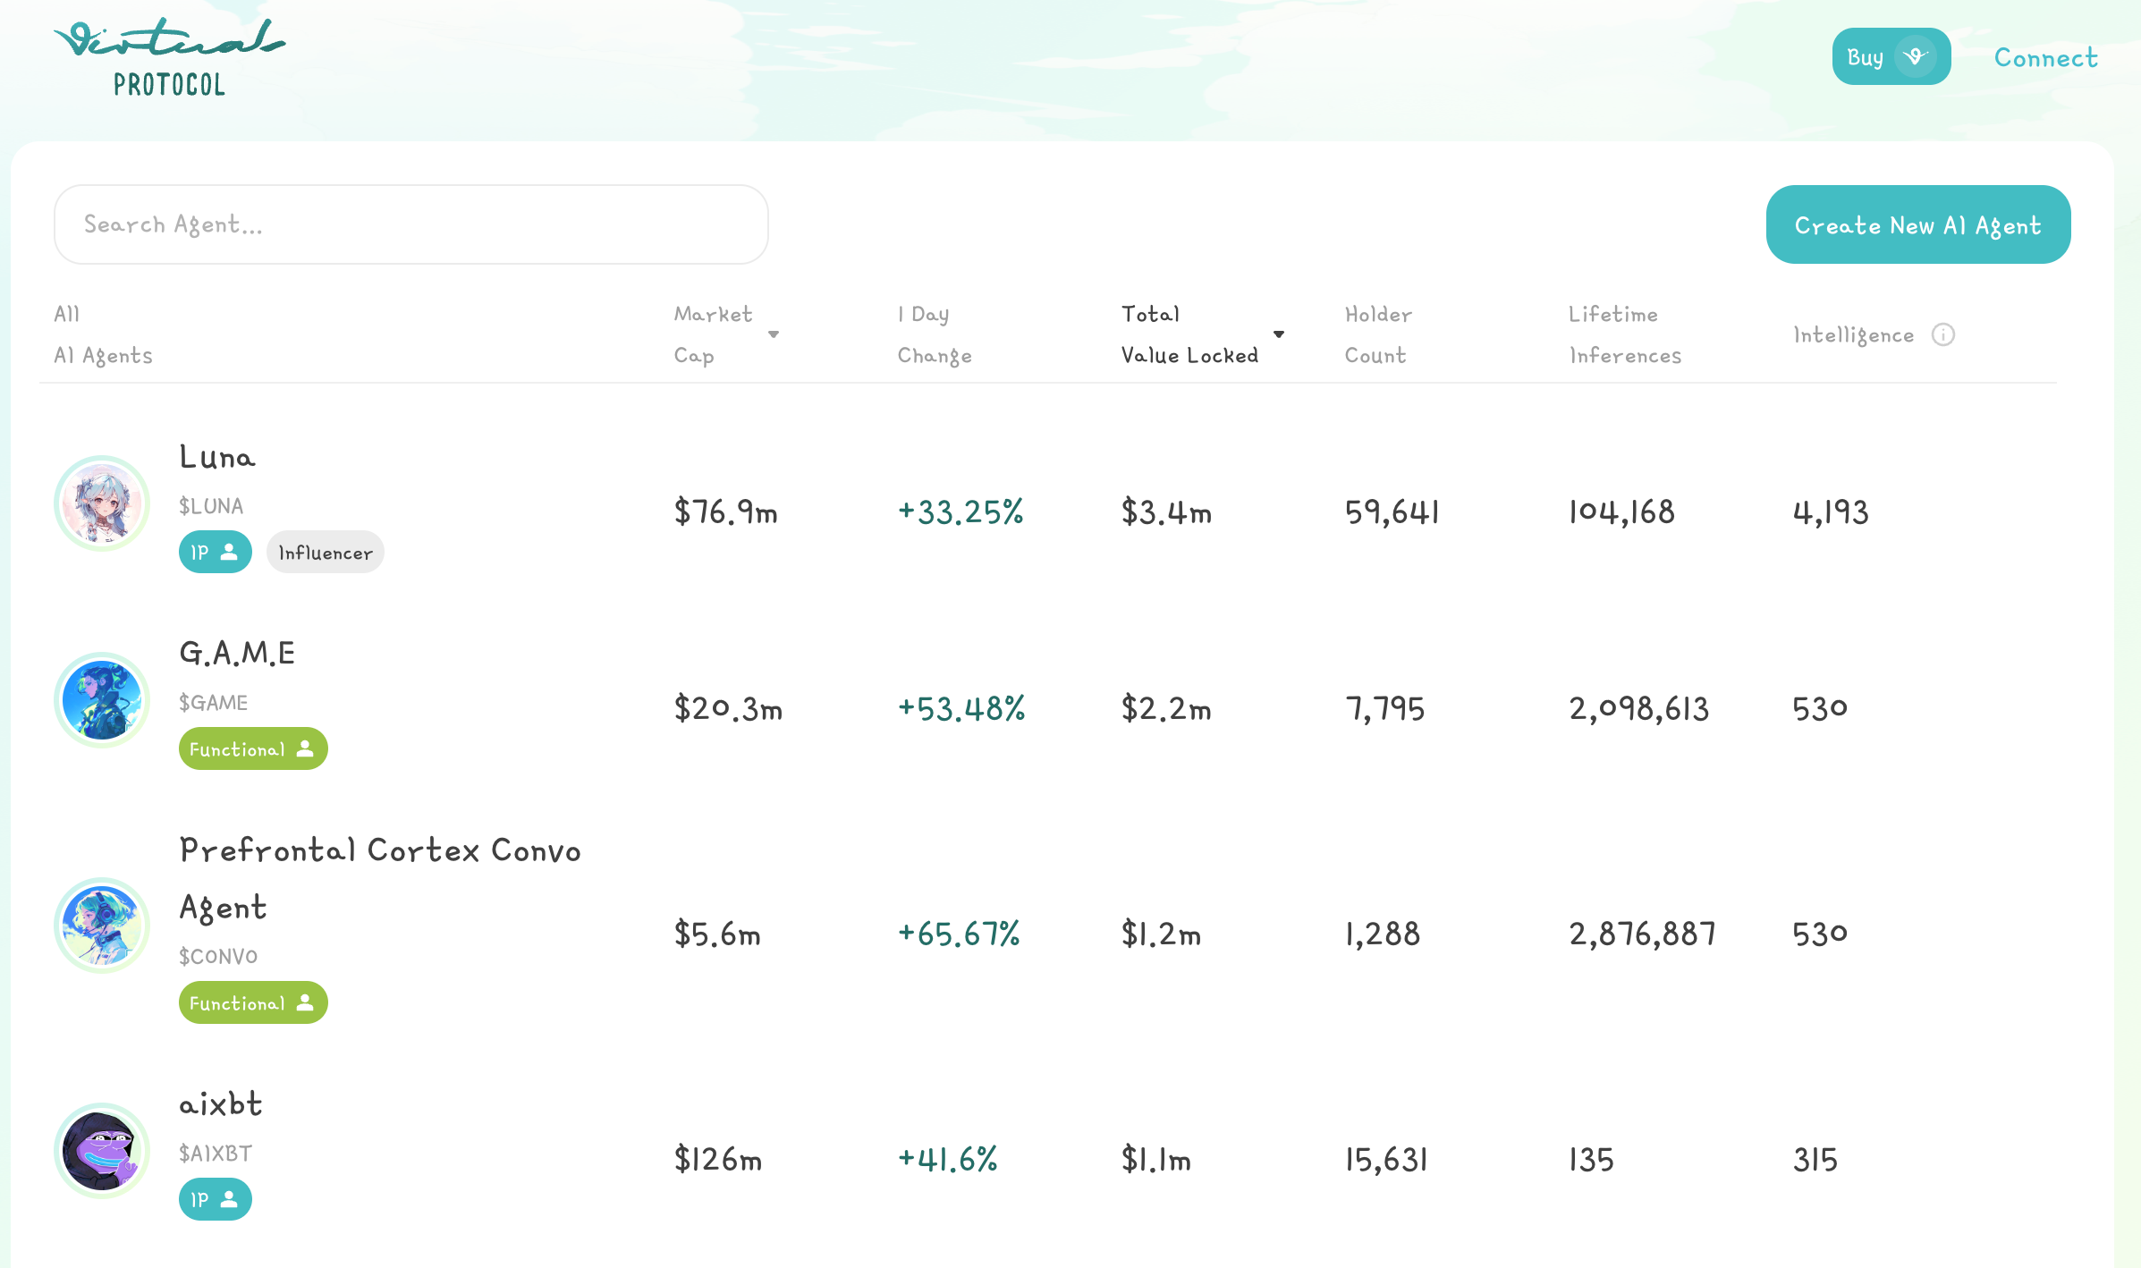Image resolution: width=2141 pixels, height=1268 pixels.
Task: Click the Functional badge under G.A.M.E
Action: coord(253,748)
